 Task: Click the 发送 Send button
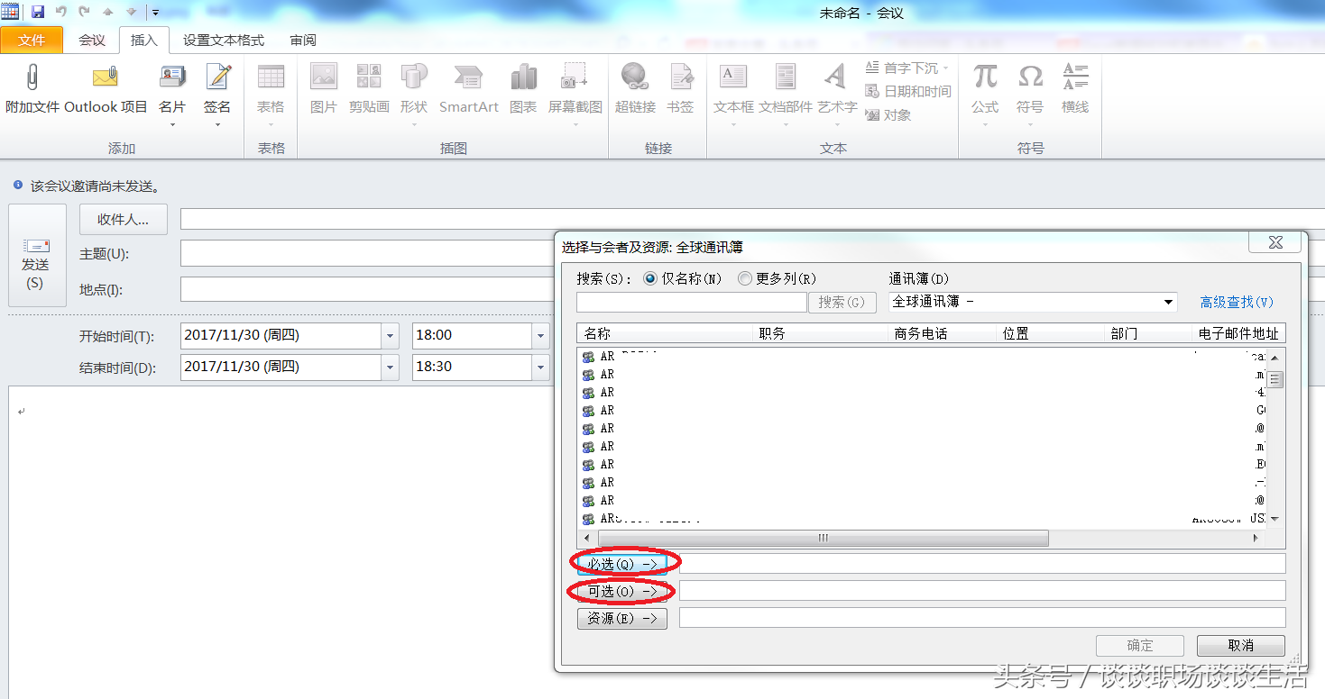pos(37,255)
